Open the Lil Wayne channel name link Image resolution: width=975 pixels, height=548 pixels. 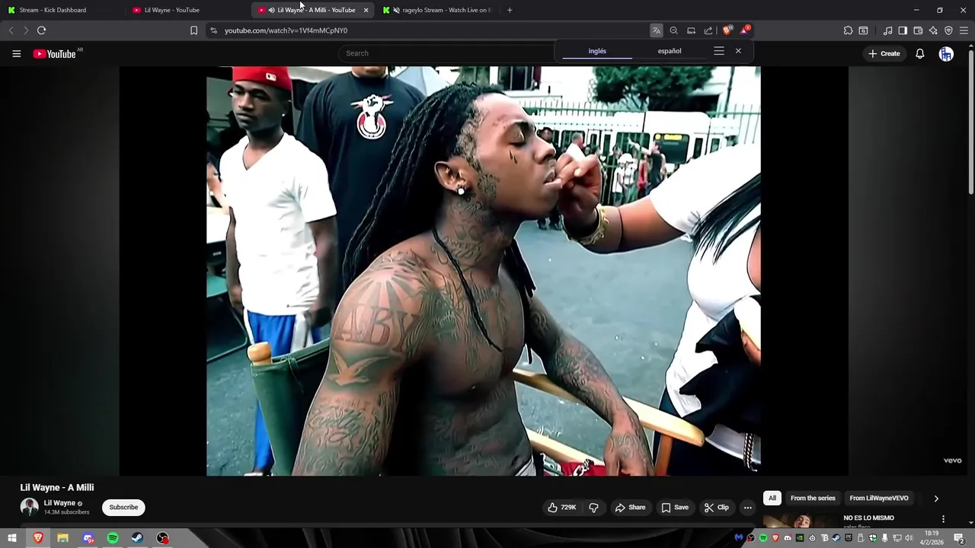coord(59,503)
